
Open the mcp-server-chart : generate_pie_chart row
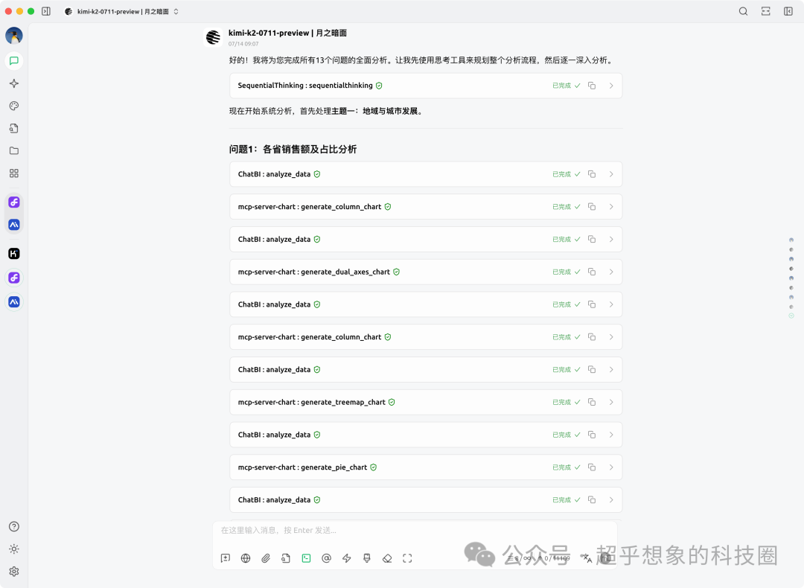(426, 467)
